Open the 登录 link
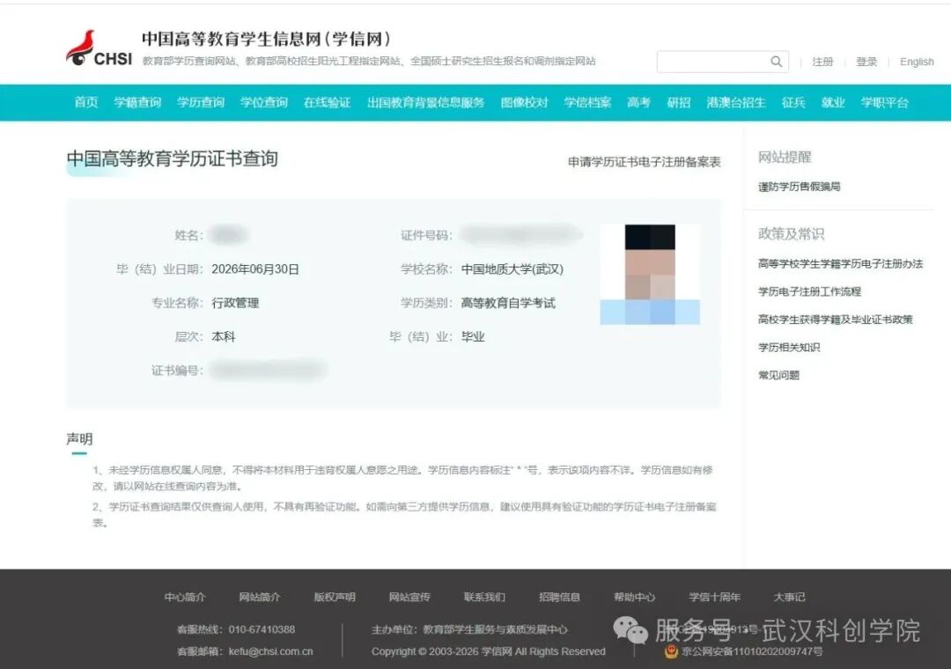Viewport: 951px width, 669px height. (x=866, y=62)
